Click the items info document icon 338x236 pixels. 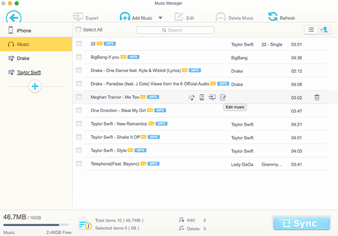[x=84, y=224]
